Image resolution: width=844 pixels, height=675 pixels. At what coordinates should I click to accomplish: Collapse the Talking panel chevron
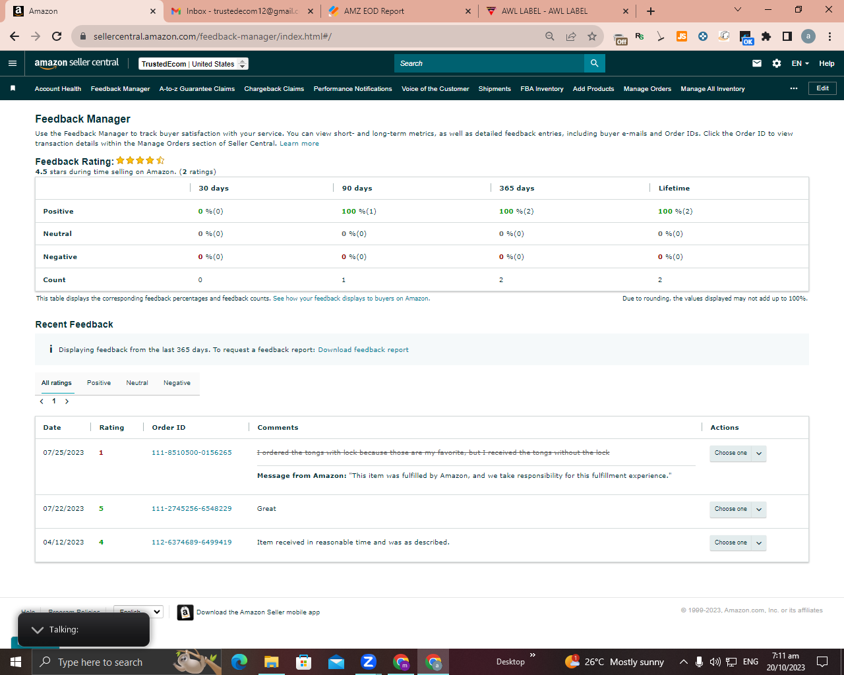(38, 630)
